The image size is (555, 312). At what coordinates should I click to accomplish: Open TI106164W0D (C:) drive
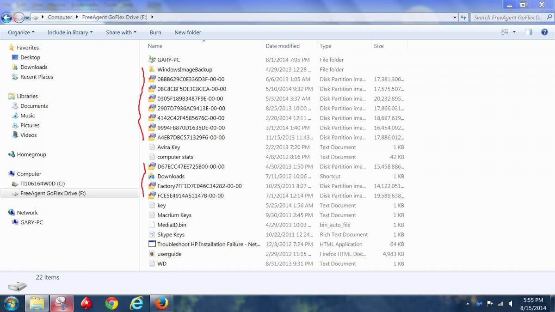(43, 184)
